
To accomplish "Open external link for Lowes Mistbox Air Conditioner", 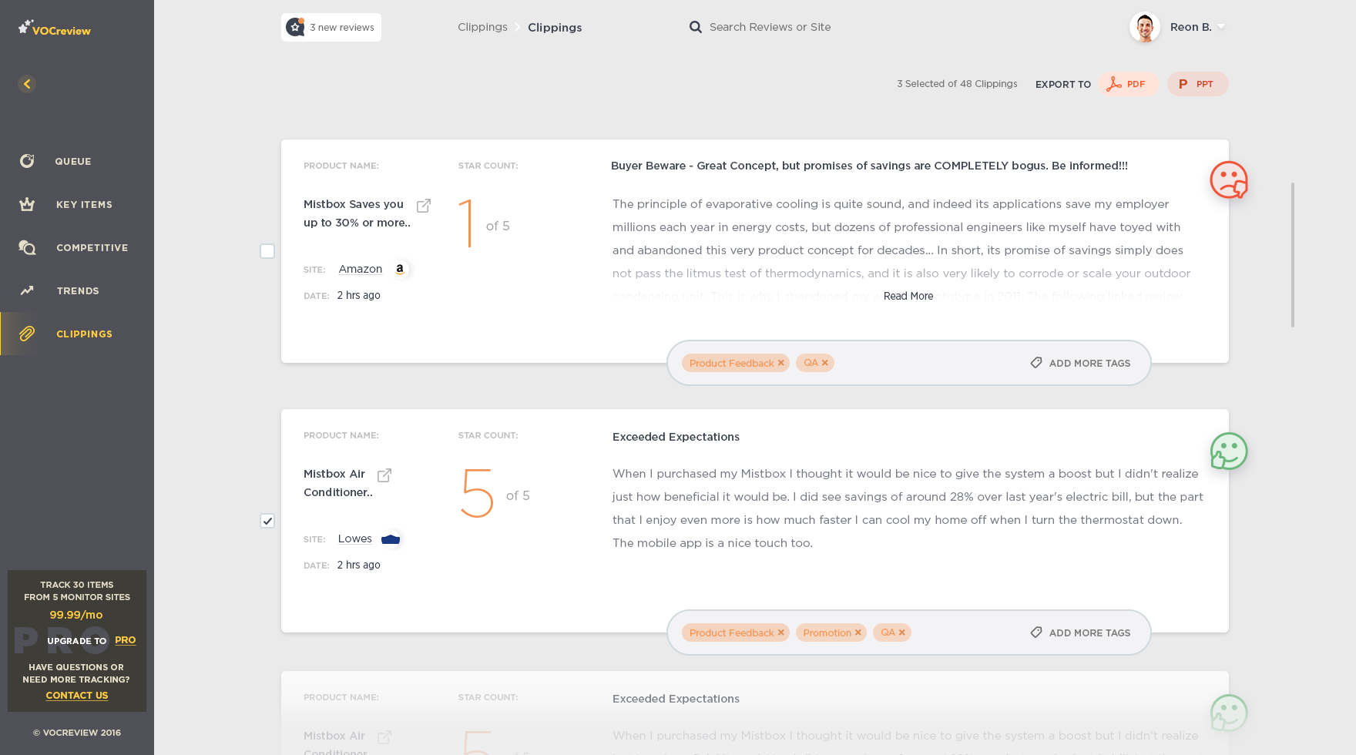I will (384, 475).
